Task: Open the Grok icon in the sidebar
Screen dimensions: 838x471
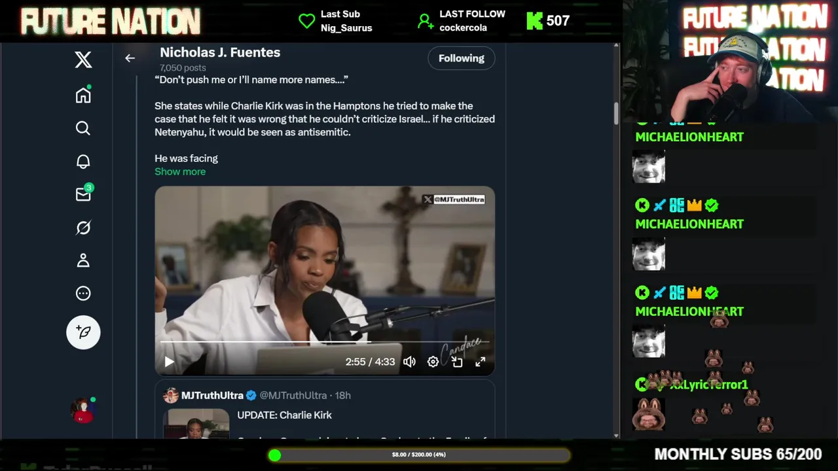Action: (x=83, y=228)
